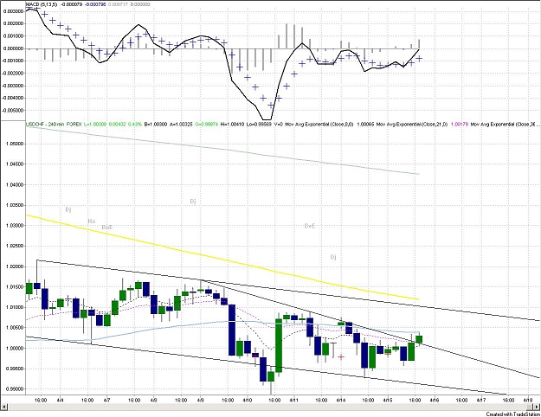Click the 1.05000 price axis label
Viewport: 541px width, 417px height.
coord(15,144)
